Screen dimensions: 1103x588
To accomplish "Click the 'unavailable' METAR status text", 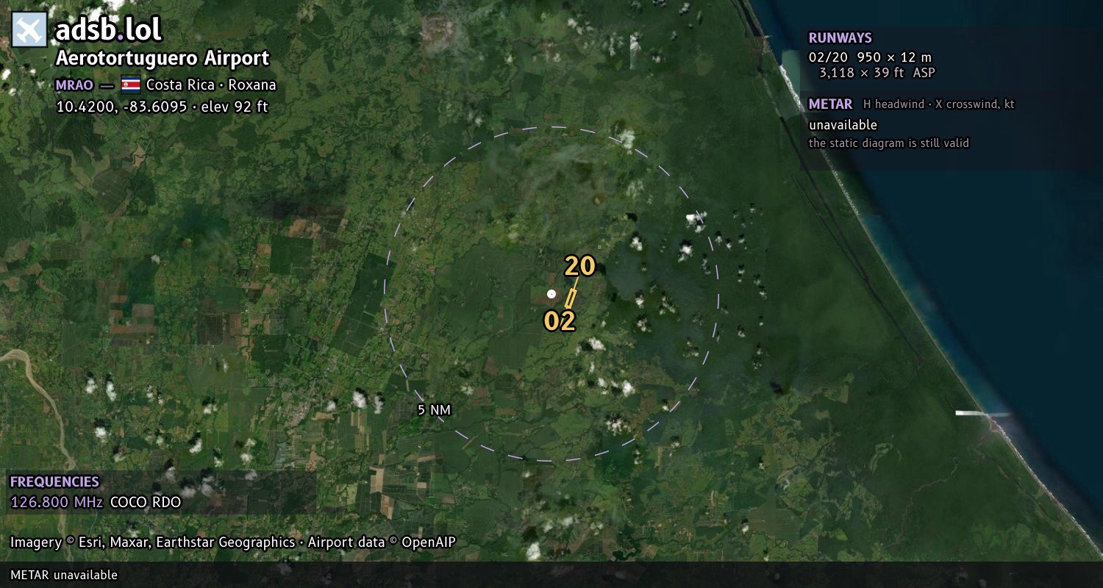I will point(843,125).
